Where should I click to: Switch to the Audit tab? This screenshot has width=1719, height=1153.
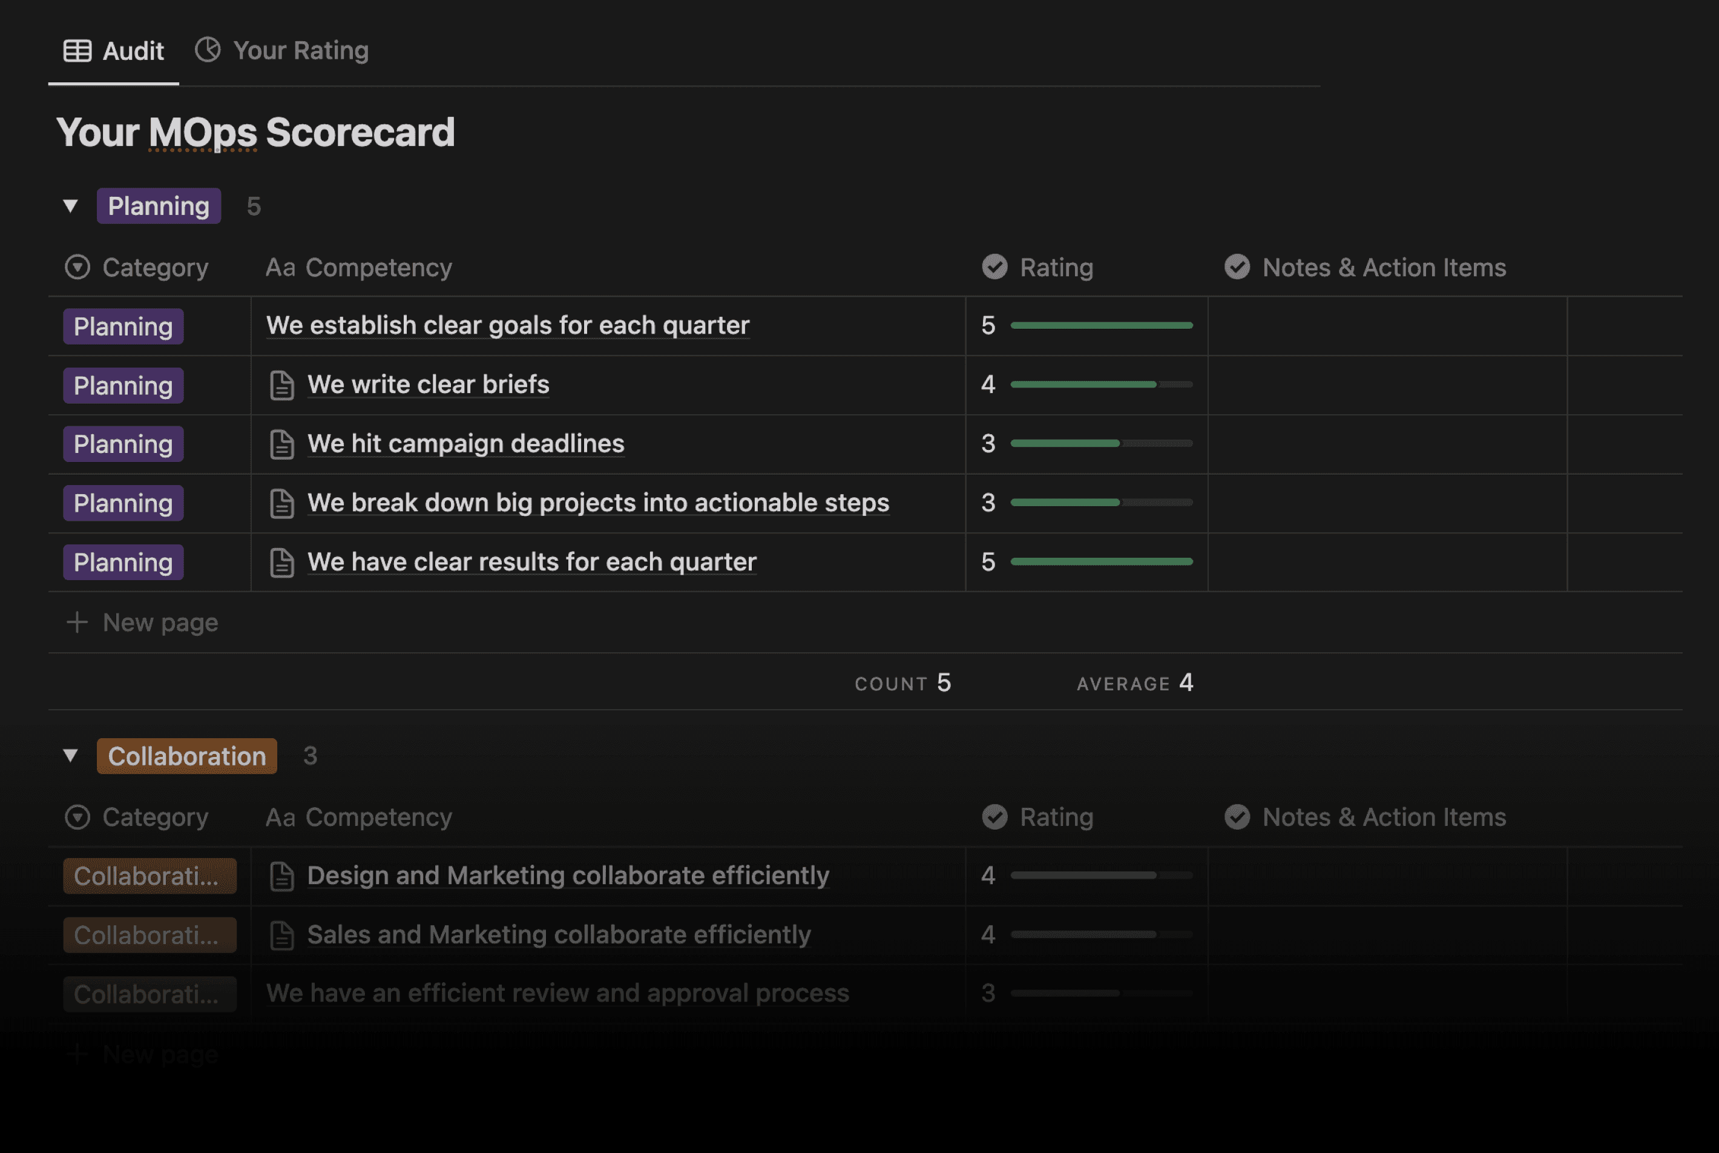113,51
